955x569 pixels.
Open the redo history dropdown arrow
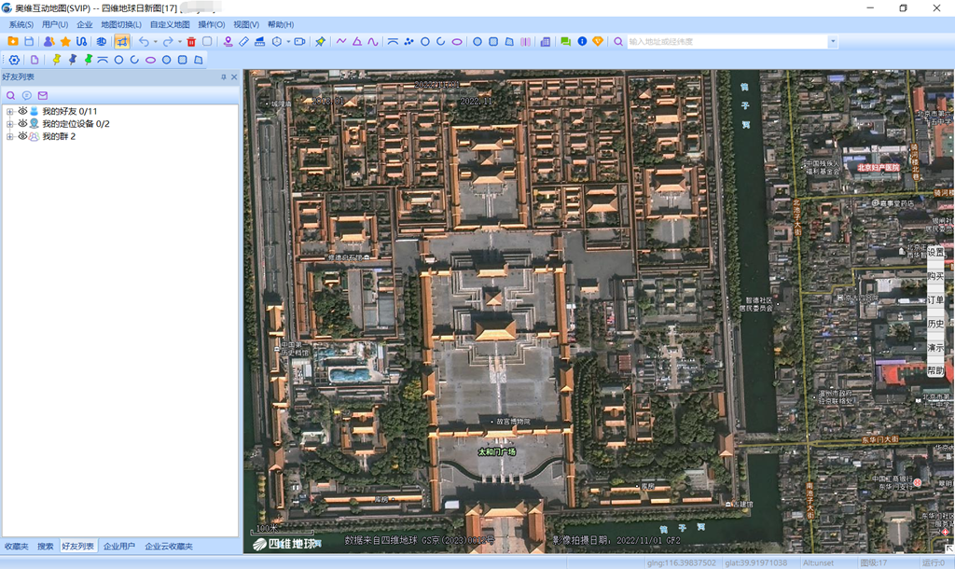[179, 41]
